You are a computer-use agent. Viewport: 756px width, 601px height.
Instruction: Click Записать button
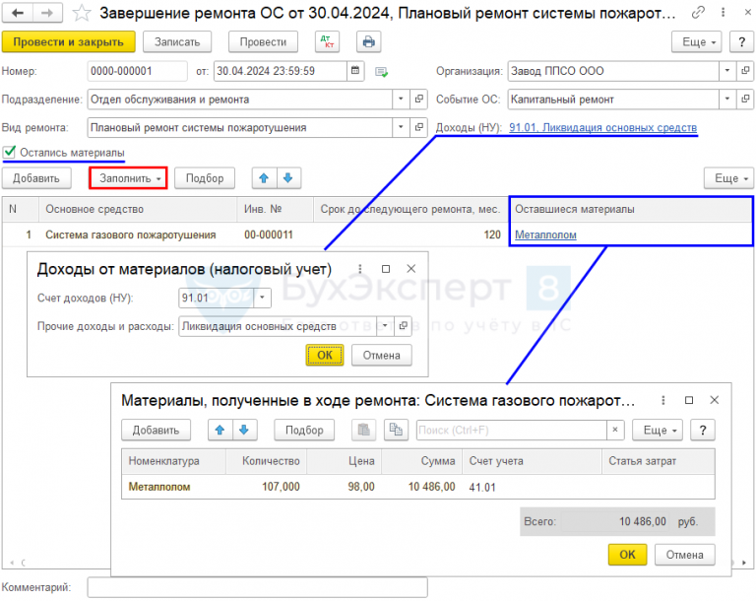pos(177,42)
